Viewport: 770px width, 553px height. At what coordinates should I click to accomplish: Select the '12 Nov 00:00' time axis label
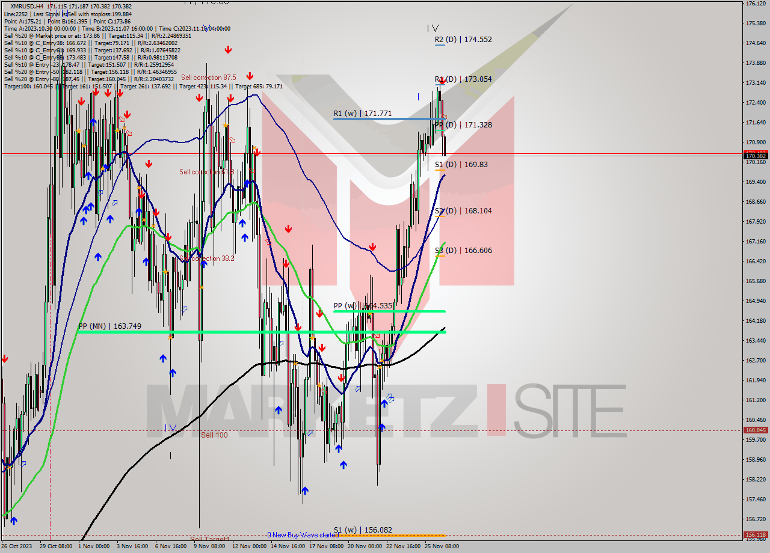pyautogui.click(x=249, y=546)
